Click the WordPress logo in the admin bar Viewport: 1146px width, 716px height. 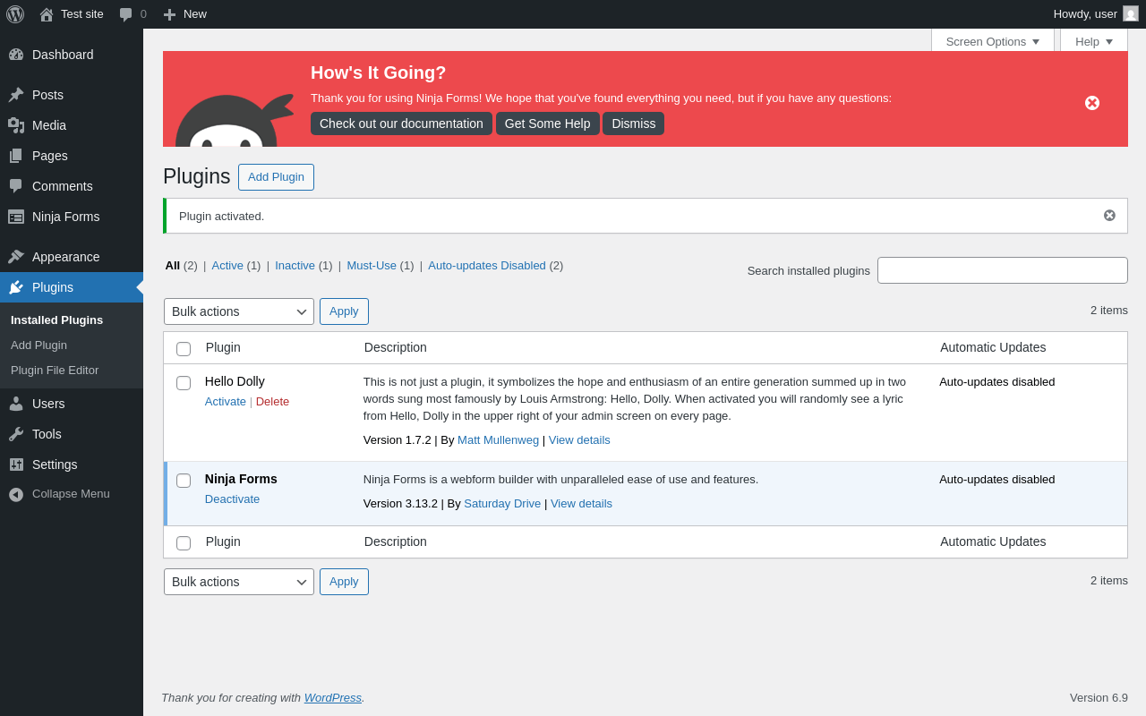pos(15,14)
